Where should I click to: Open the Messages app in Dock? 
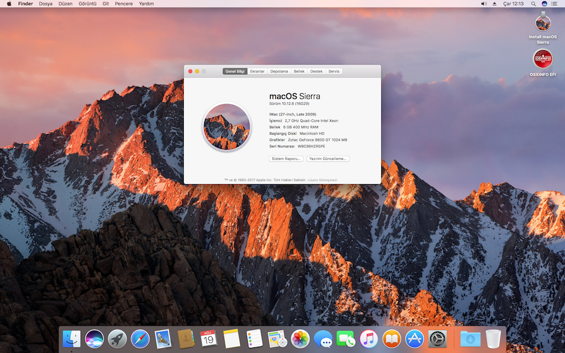tap(323, 339)
